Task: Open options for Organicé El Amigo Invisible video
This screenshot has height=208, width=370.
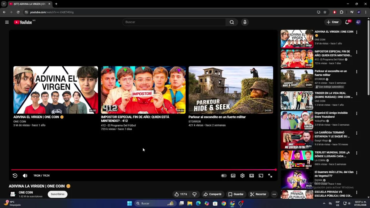Action: [x=356, y=114]
